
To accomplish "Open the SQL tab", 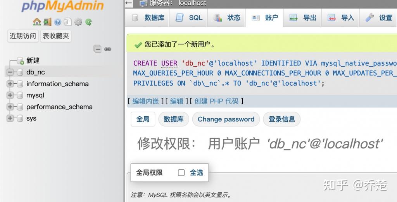I will coord(188,18).
